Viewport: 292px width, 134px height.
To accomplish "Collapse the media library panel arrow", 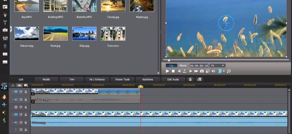I will [x=11, y=29].
